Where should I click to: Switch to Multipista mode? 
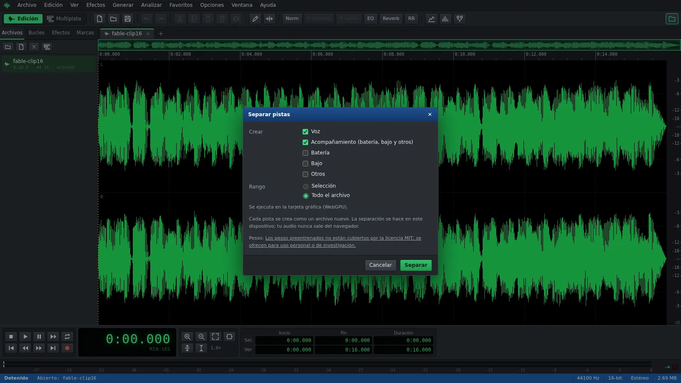coord(64,19)
